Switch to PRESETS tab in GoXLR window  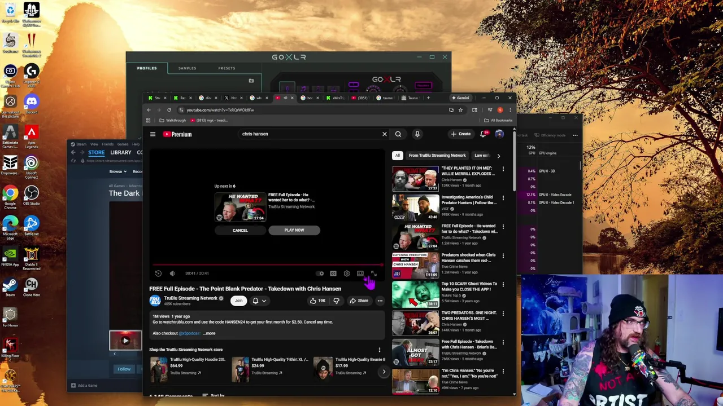pyautogui.click(x=227, y=68)
